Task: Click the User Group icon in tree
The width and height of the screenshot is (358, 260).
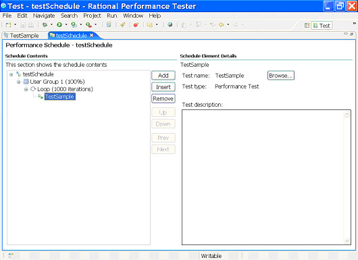Action: click(26, 82)
